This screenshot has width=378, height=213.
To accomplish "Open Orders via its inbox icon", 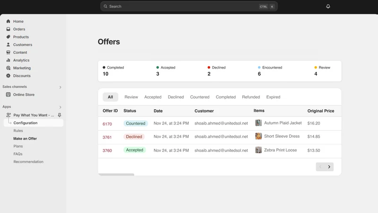I will [8, 29].
